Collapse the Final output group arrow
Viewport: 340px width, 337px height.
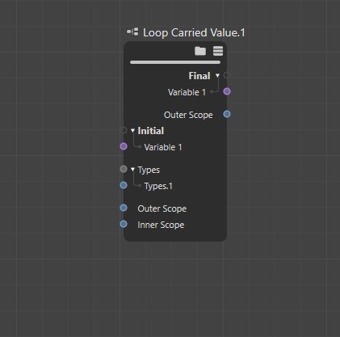217,76
